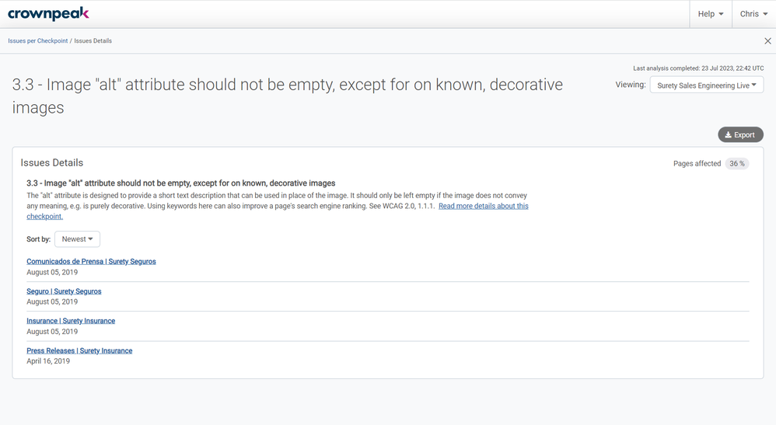Open the Chris user menu
The width and height of the screenshot is (776, 425).
[x=753, y=14]
